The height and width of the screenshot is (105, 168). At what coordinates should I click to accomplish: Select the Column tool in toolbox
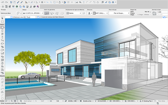tap(2, 37)
